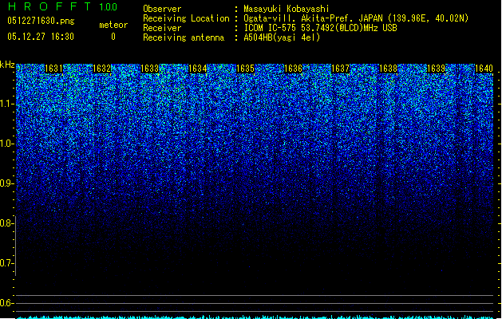This screenshot has width=502, height=319.
Task: Click time marker 1632
Action: point(101,69)
